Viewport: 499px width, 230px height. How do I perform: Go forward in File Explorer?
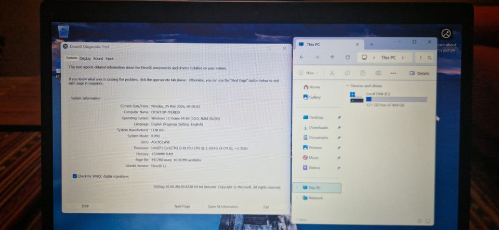[x=317, y=58]
